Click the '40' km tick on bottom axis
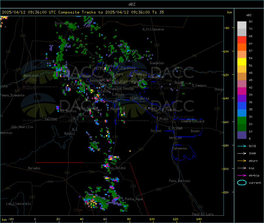 (82, 219)
